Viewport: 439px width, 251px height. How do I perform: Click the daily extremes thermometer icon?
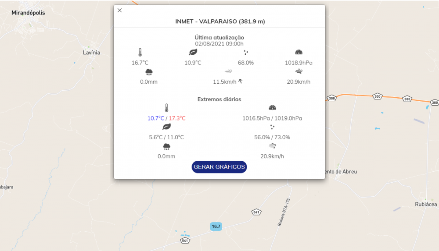(x=166, y=108)
